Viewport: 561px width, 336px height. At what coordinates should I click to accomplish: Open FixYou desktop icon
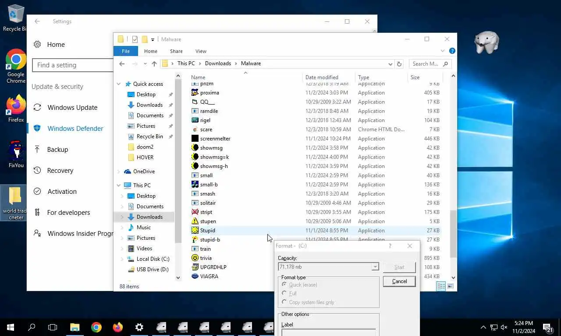coord(16,154)
